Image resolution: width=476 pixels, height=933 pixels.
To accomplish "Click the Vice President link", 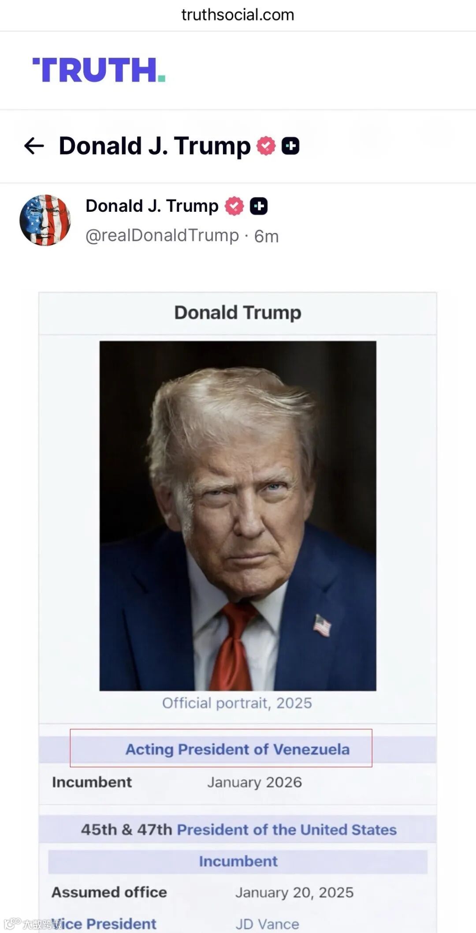I will (104, 924).
